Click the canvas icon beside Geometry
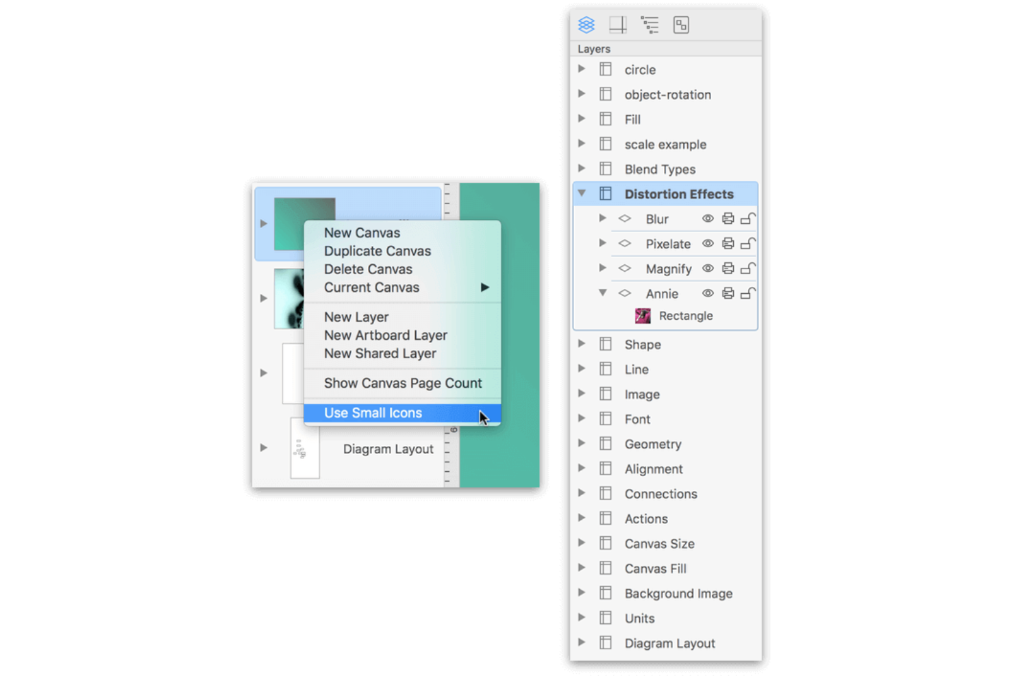Viewport: 1014px width, 676px height. 606,444
